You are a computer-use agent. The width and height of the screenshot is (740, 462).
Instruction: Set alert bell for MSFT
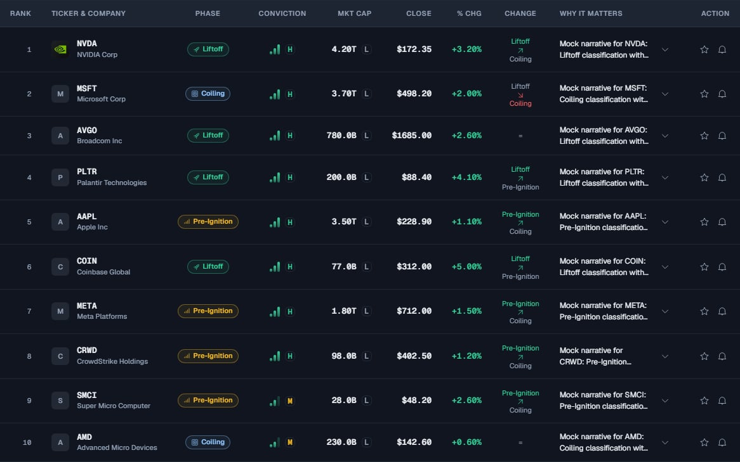[x=722, y=94]
